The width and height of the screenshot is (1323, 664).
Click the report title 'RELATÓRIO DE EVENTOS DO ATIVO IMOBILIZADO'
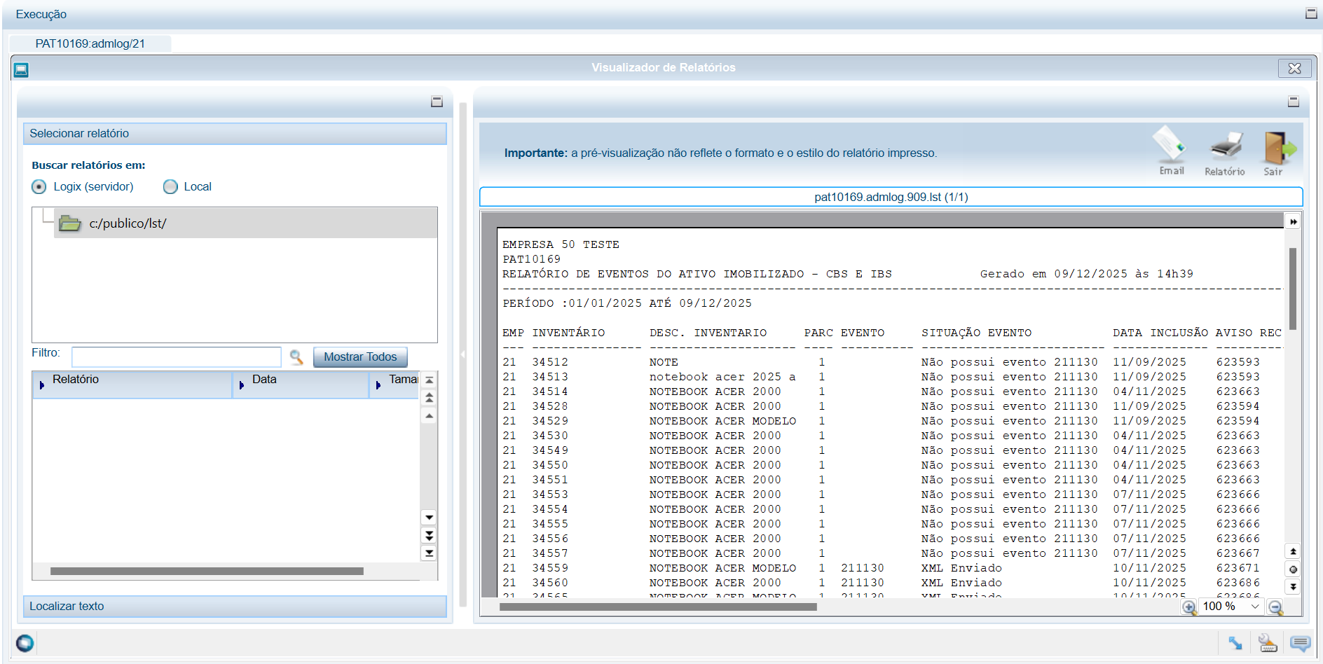tap(653, 274)
